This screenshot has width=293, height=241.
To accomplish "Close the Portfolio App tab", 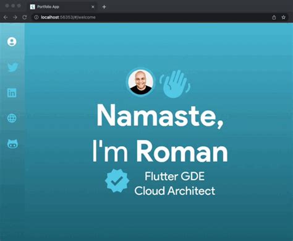I will [93, 7].
